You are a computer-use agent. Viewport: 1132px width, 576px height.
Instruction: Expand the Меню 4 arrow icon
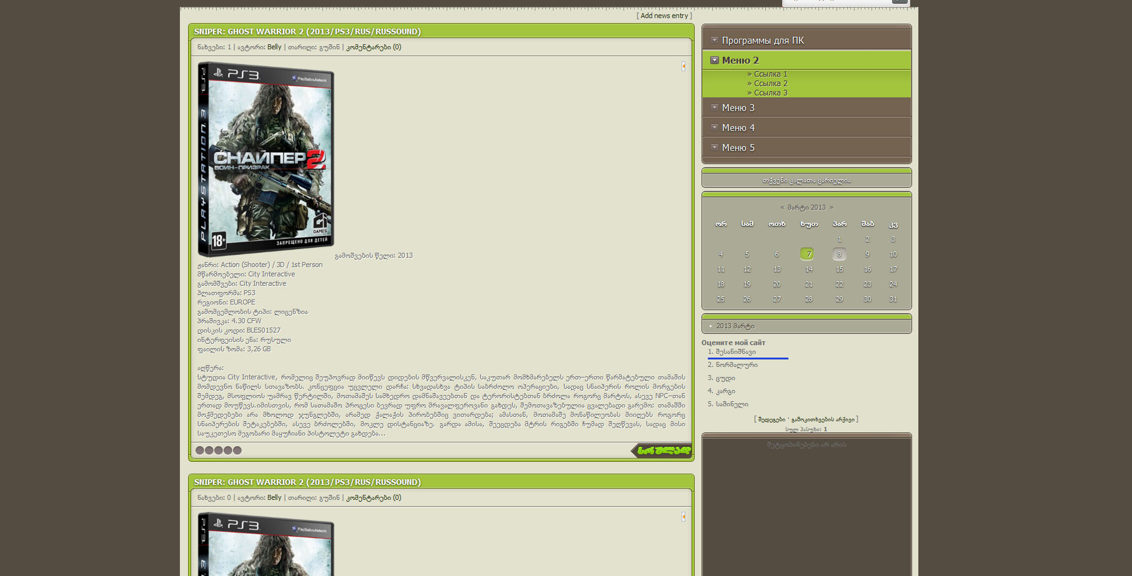[x=715, y=127]
